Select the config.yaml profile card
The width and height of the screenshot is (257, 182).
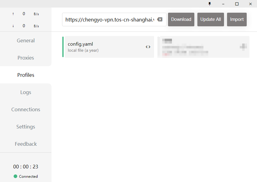click(x=103, y=47)
